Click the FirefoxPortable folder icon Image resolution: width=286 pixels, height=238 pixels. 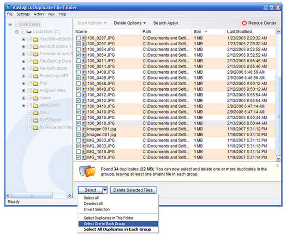[x=36, y=69]
